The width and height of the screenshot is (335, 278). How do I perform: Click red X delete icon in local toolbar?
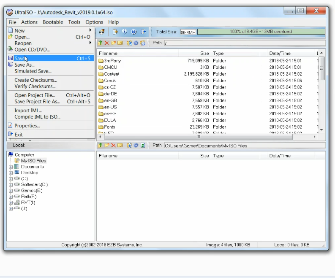click(114, 145)
